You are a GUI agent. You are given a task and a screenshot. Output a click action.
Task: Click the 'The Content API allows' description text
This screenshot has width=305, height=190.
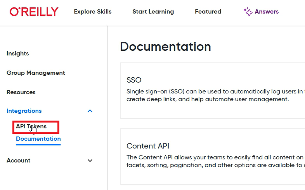coord(215,161)
